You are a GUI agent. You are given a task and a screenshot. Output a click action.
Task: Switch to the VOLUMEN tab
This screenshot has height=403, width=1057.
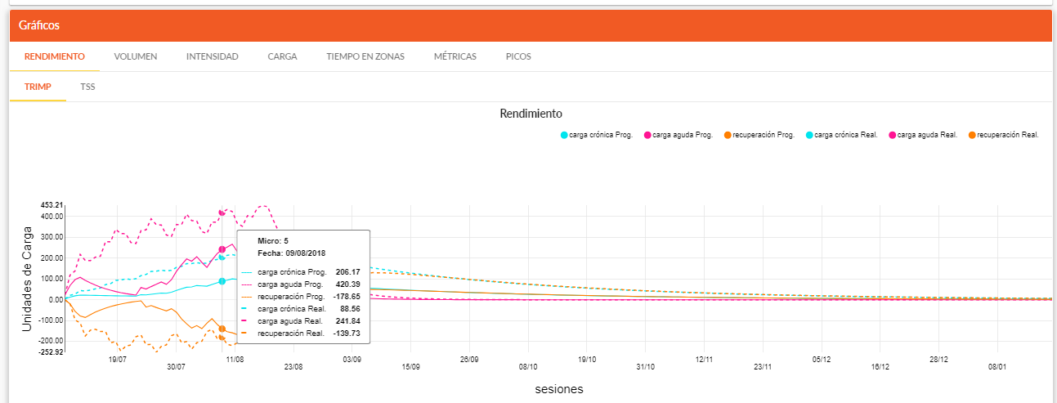coord(136,56)
